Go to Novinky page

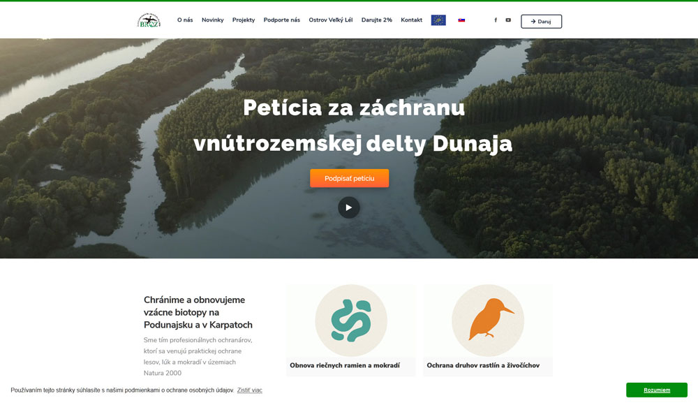(x=212, y=20)
